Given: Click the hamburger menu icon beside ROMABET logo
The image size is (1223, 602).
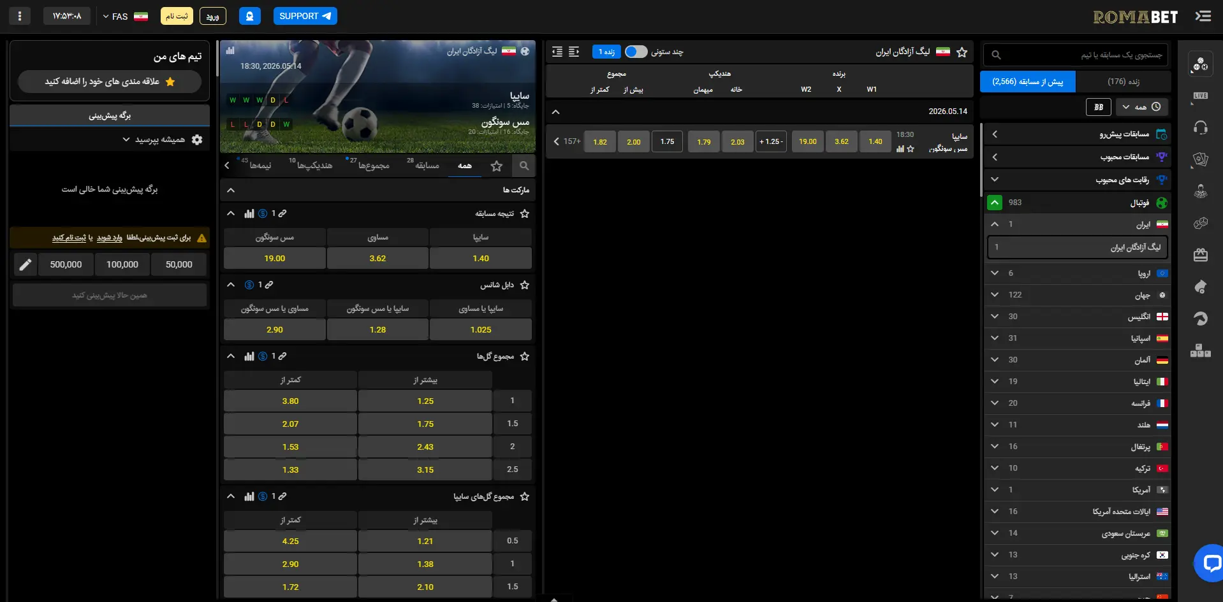Looking at the screenshot, I should [1203, 17].
